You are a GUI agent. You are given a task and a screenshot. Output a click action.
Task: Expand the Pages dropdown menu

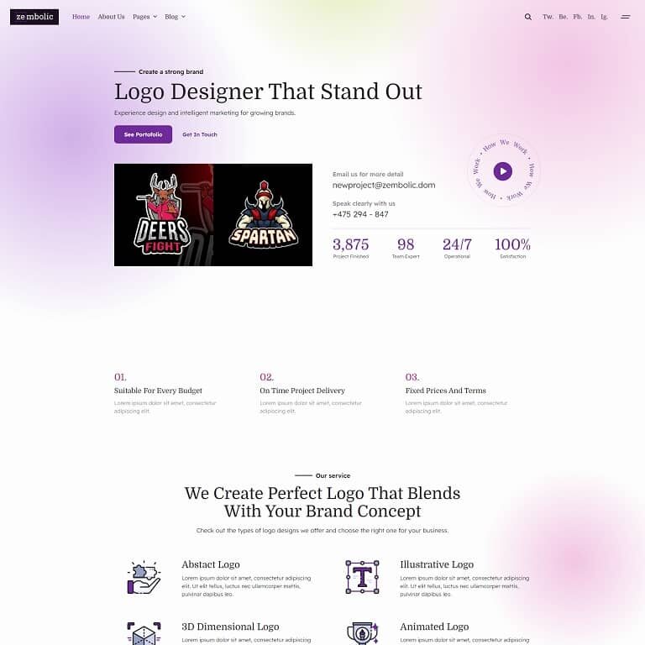pos(144,17)
